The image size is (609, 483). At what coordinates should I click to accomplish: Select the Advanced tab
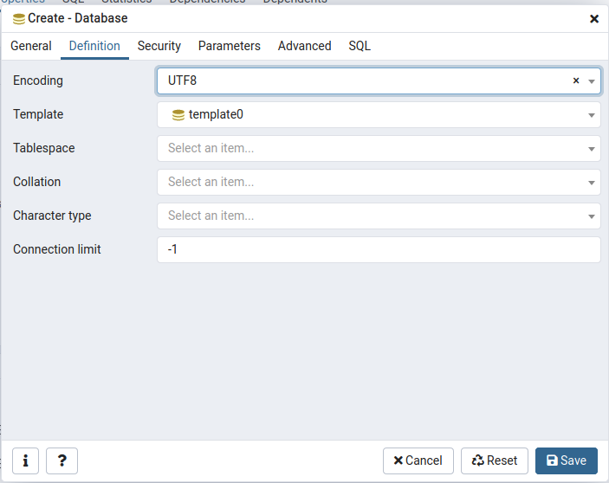[304, 46]
